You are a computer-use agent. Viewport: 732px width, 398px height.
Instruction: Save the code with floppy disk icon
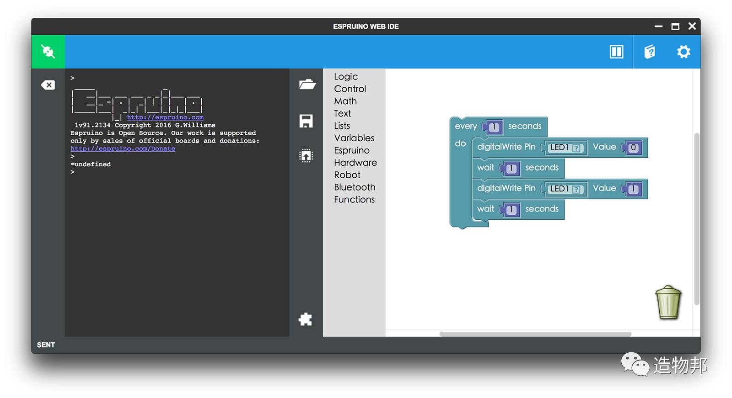pos(306,121)
